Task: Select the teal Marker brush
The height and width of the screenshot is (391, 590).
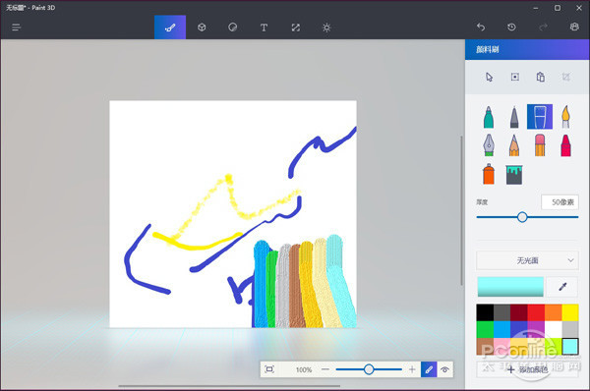Action: [489, 117]
